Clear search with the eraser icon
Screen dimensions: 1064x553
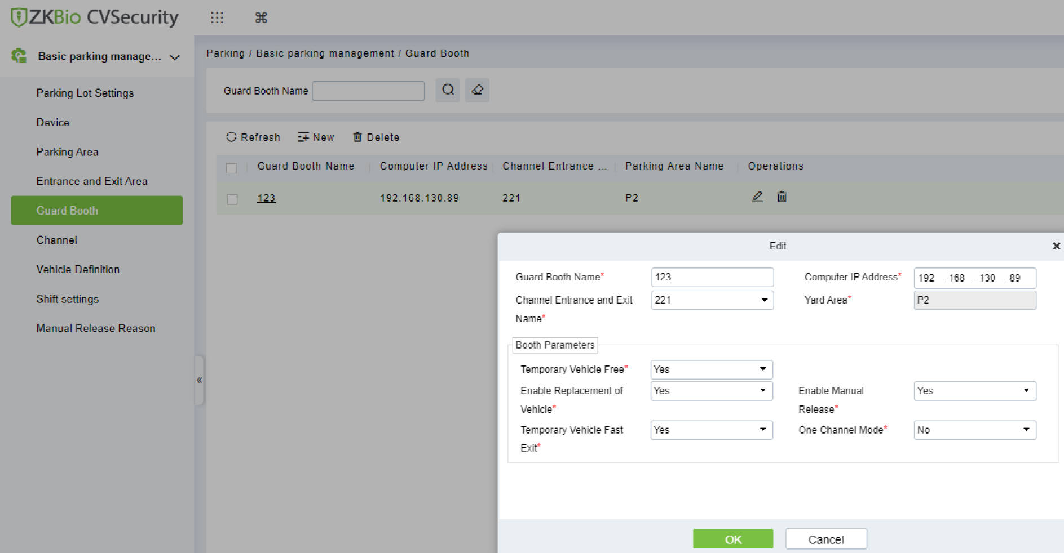coord(477,90)
